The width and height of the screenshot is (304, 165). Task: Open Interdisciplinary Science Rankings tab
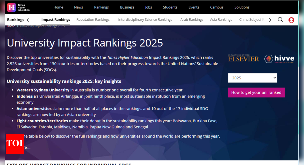[145, 20]
